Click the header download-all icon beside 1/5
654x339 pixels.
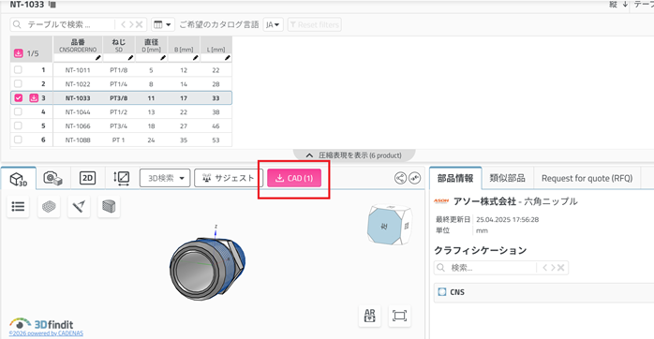pyautogui.click(x=19, y=53)
